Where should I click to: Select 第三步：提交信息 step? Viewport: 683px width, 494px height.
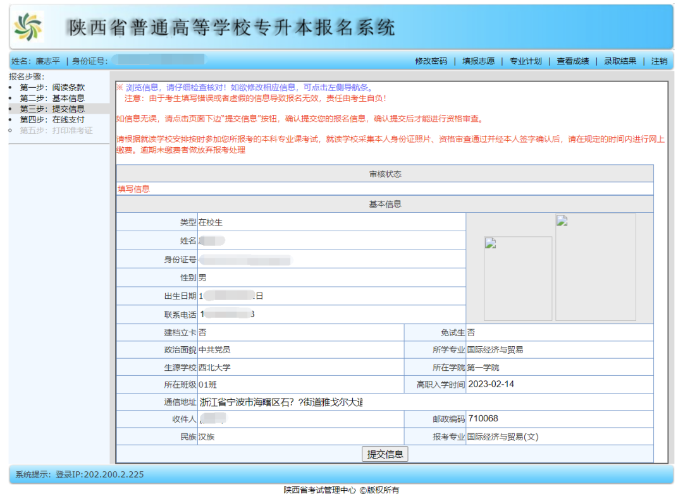click(52, 109)
